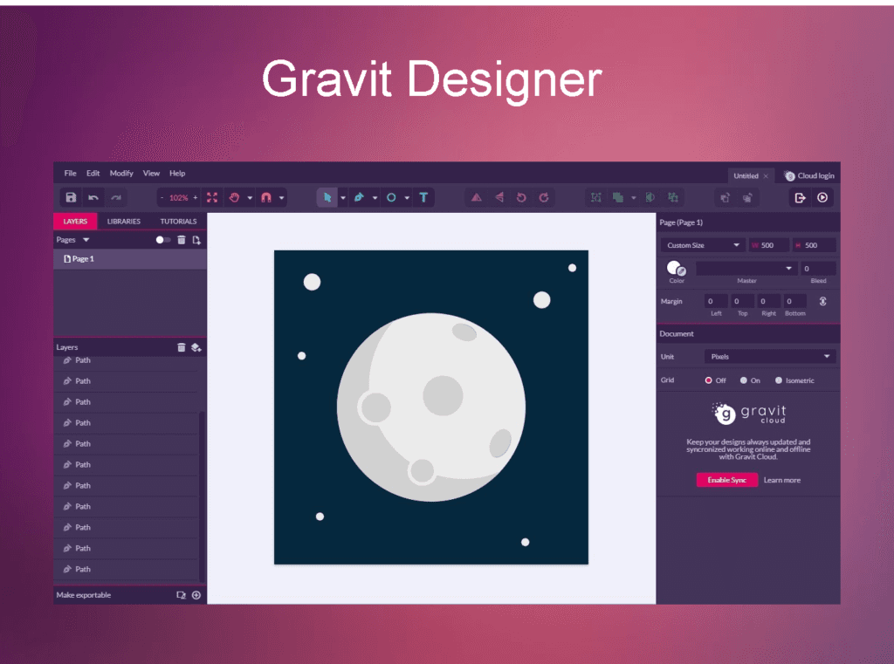Open the path operations dropdown arrow
Screen dimensions: 894x664
coord(634,198)
